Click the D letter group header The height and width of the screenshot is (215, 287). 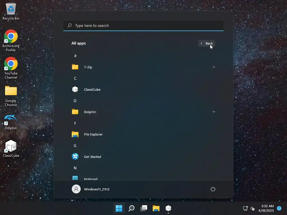[x=75, y=101]
